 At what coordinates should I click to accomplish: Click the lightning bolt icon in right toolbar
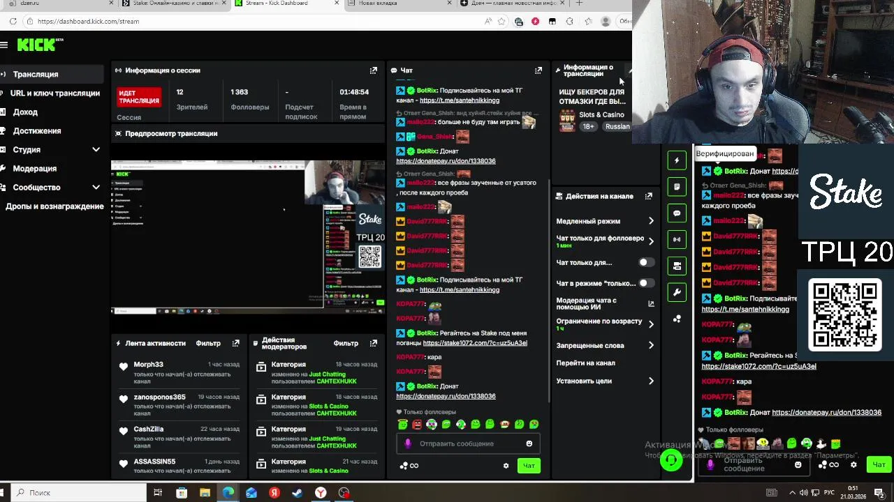(x=676, y=160)
